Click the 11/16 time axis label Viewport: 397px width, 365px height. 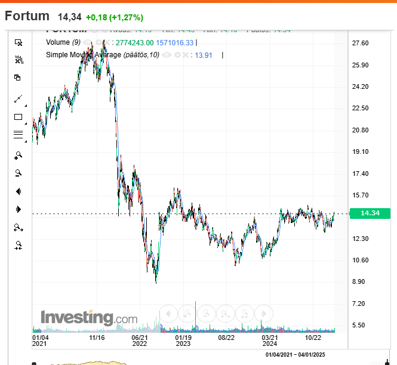(97, 338)
